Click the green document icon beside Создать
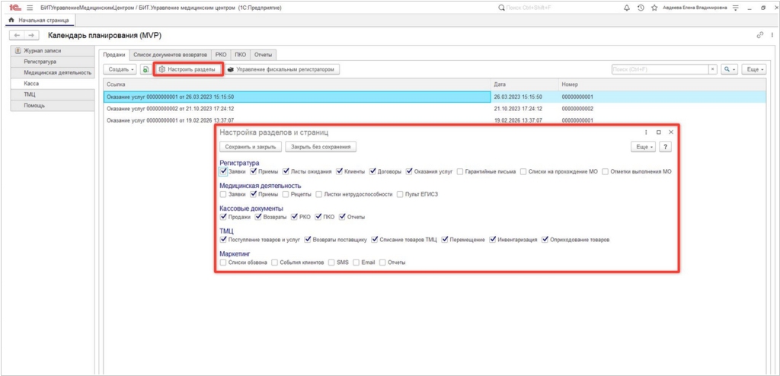The height and width of the screenshot is (376, 780). pyautogui.click(x=145, y=69)
